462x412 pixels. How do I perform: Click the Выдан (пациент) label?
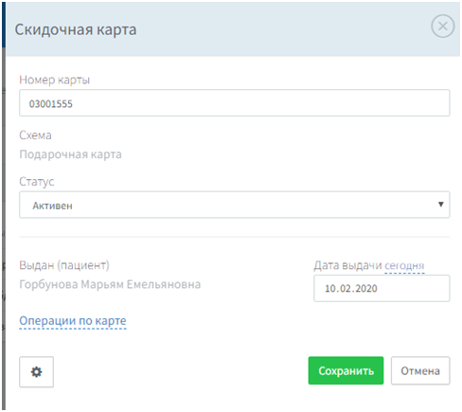point(64,265)
